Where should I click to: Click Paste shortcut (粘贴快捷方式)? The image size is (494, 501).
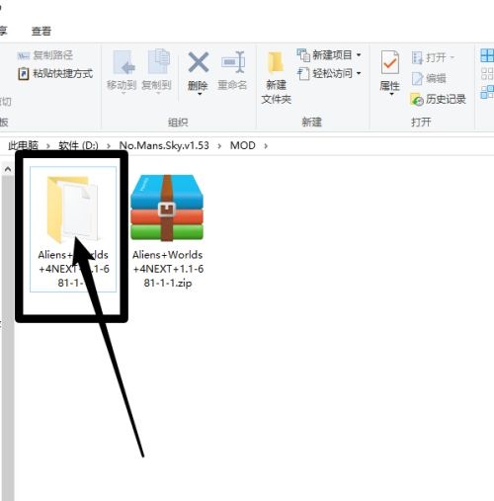pyautogui.click(x=55, y=73)
